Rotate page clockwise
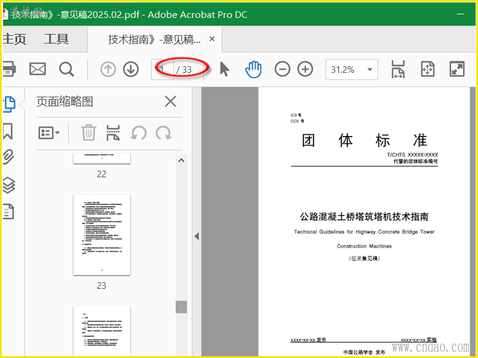Image resolution: width=478 pixels, height=358 pixels. coord(163,133)
